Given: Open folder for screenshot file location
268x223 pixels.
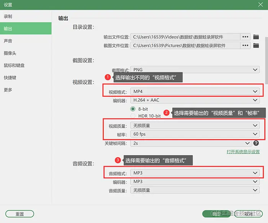Looking at the screenshot, I should click(x=256, y=45).
